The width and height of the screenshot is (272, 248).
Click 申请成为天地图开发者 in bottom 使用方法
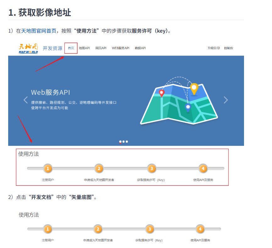pyautogui.click(x=98, y=240)
